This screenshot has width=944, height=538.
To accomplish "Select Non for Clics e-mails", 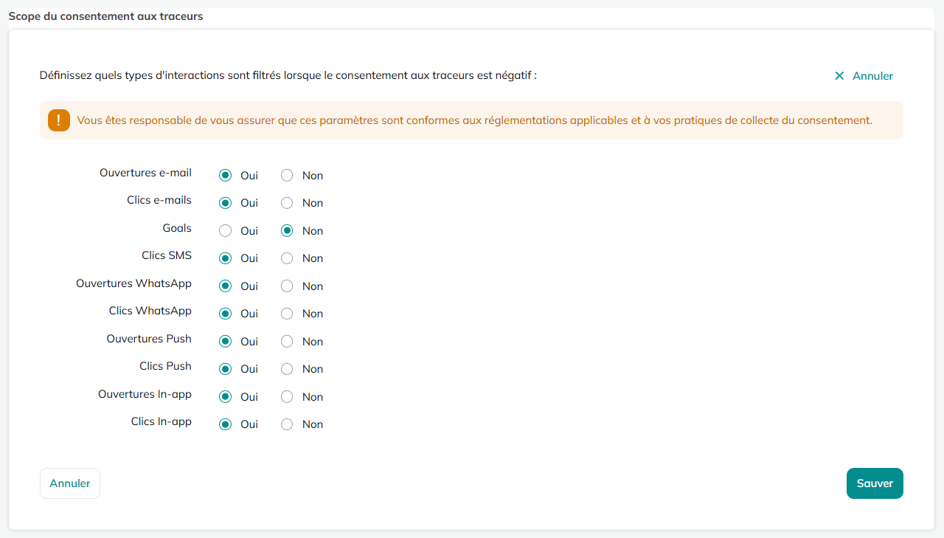I will click(x=287, y=203).
